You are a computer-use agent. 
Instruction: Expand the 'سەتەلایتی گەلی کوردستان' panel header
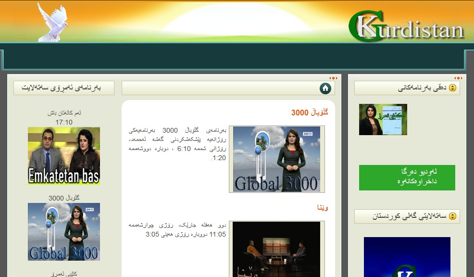pos(407,216)
